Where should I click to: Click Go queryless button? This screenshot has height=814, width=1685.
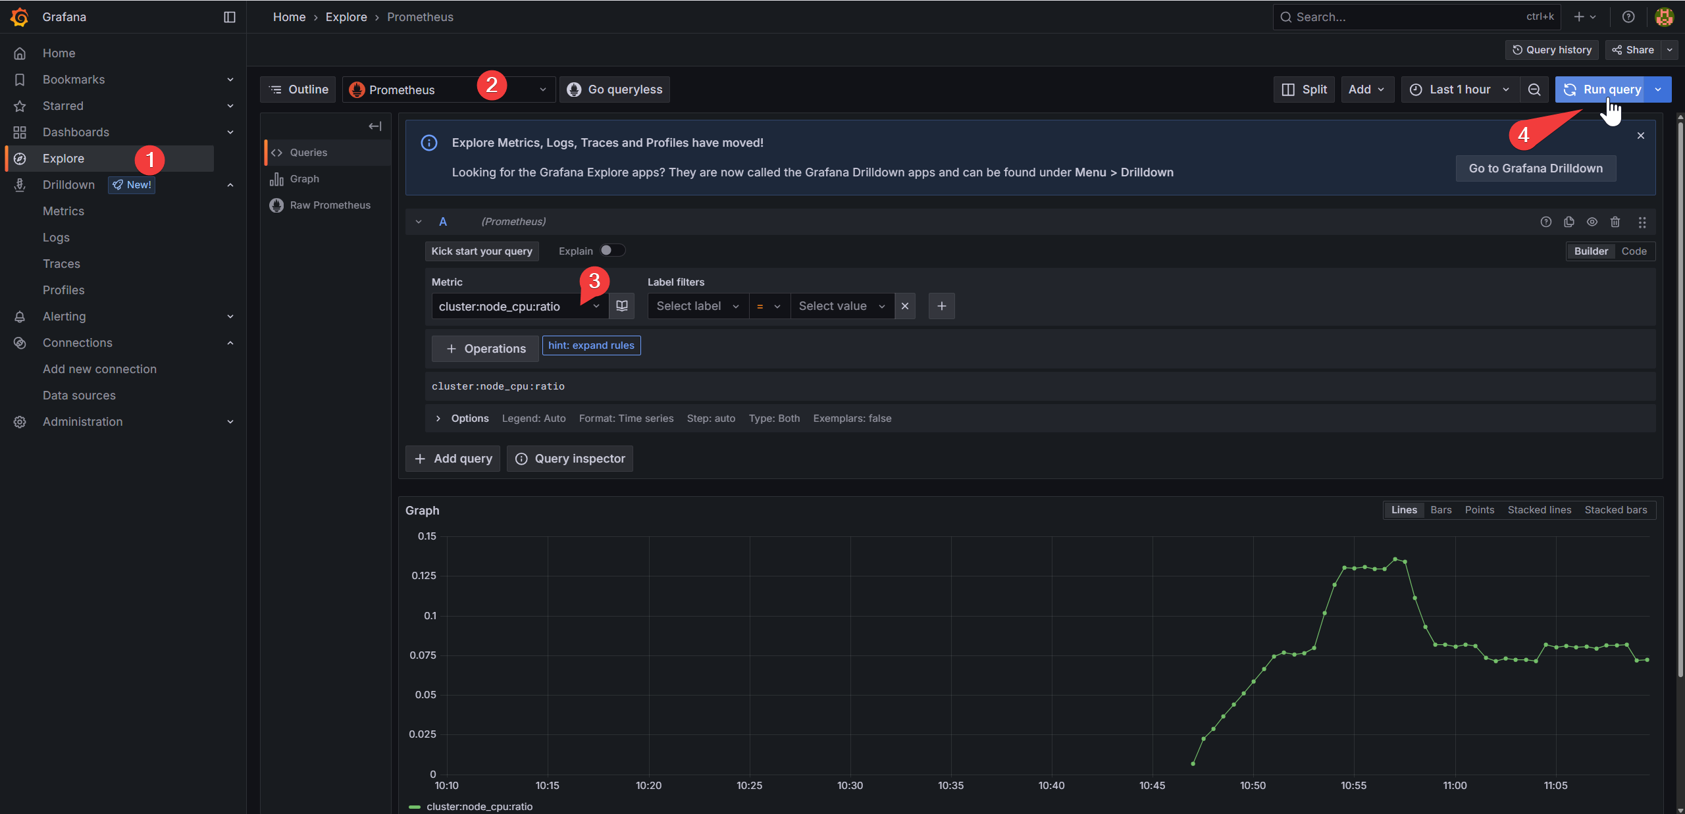615,89
